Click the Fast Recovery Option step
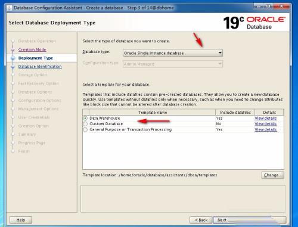The width and height of the screenshot is (298, 227). (x=38, y=83)
